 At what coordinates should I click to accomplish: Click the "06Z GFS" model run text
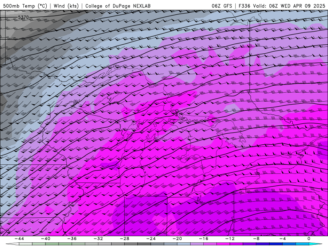coord(222,6)
